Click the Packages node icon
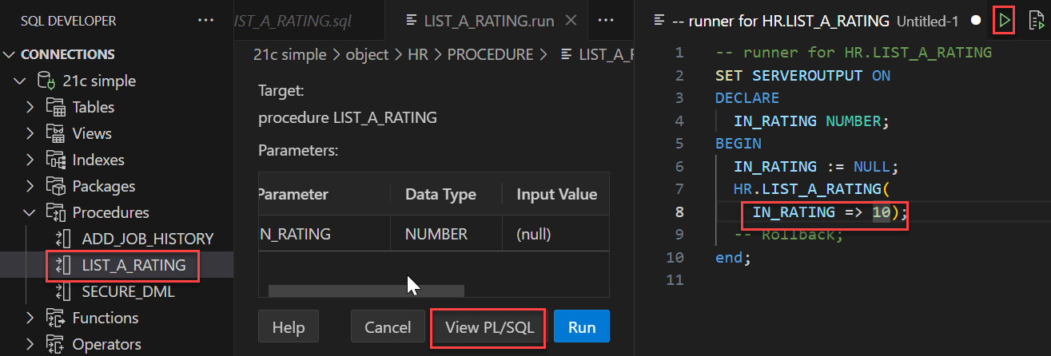 click(x=55, y=186)
